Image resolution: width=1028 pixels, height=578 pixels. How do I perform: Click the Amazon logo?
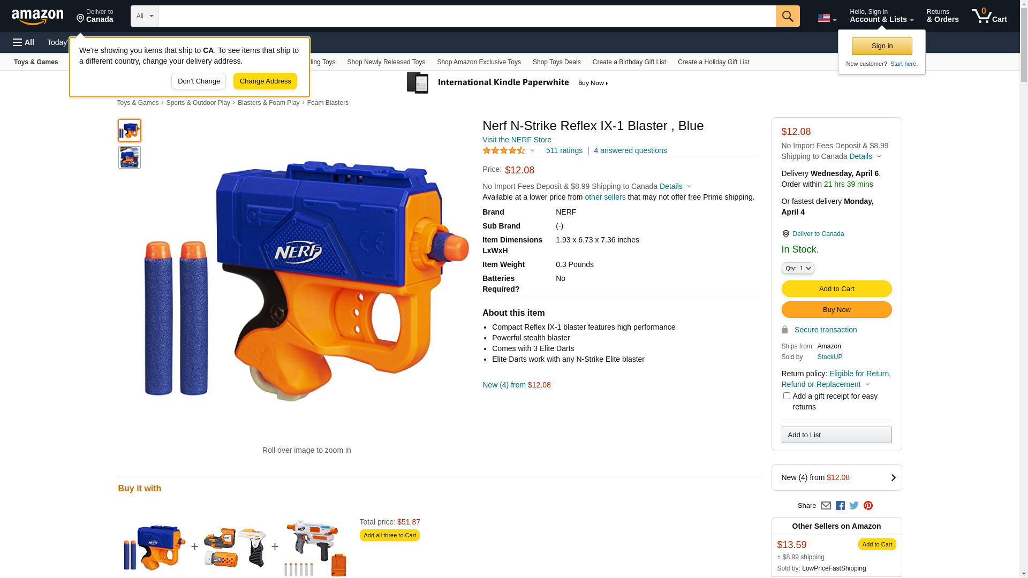click(x=37, y=17)
